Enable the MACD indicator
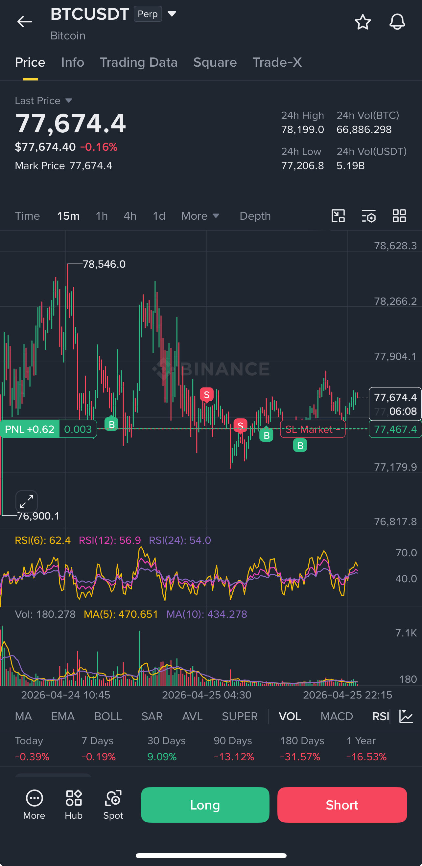 click(337, 716)
